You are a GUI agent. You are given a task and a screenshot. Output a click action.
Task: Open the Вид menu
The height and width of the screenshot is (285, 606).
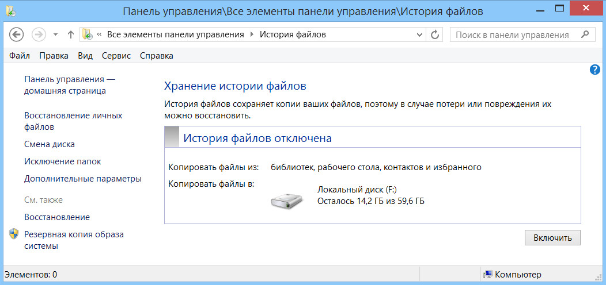pos(85,56)
